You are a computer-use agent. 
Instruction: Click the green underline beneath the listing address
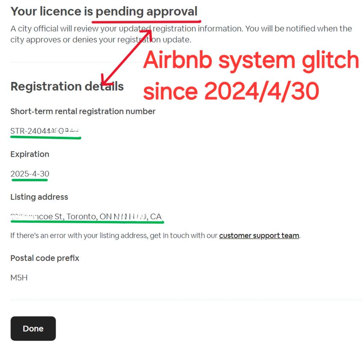(87, 221)
